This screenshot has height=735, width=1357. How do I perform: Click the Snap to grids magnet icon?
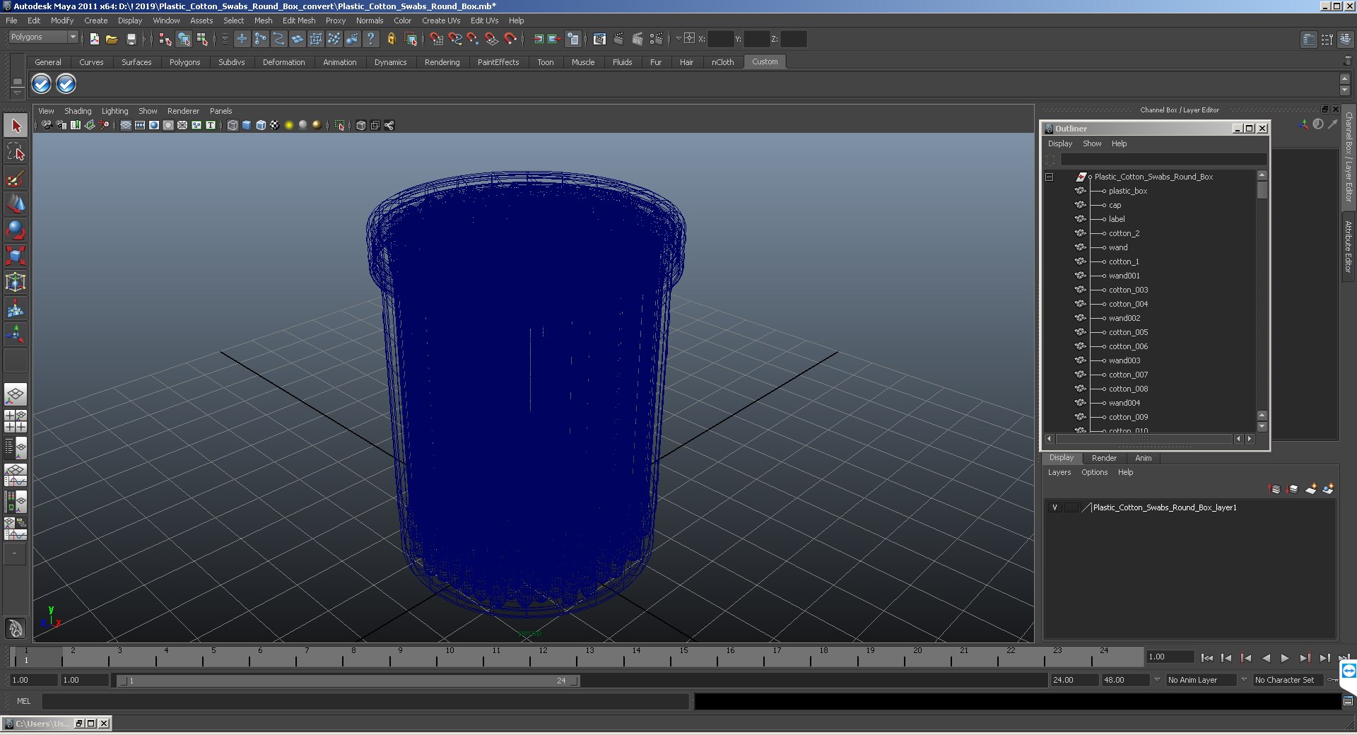[436, 39]
